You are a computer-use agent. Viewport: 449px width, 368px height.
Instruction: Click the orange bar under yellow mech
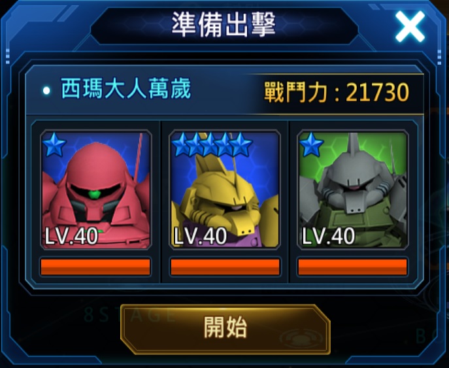pyautogui.click(x=225, y=267)
